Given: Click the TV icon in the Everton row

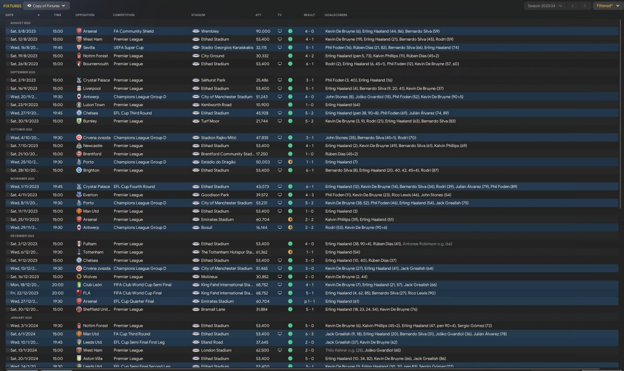Looking at the screenshot, I should (280, 195).
